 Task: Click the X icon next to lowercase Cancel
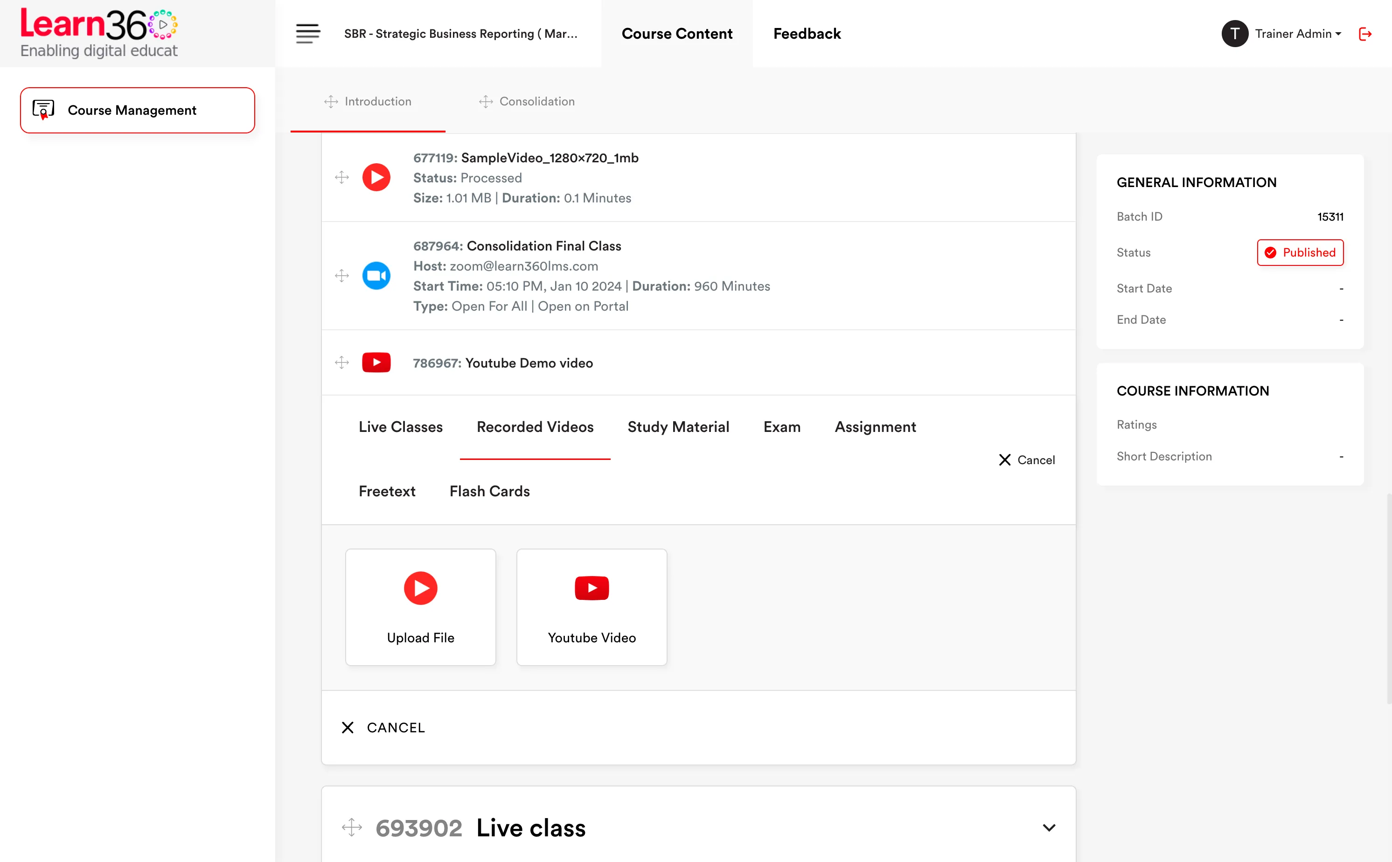(1005, 460)
